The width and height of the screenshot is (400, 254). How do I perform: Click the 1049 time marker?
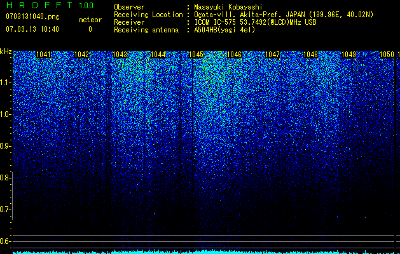(x=348, y=55)
